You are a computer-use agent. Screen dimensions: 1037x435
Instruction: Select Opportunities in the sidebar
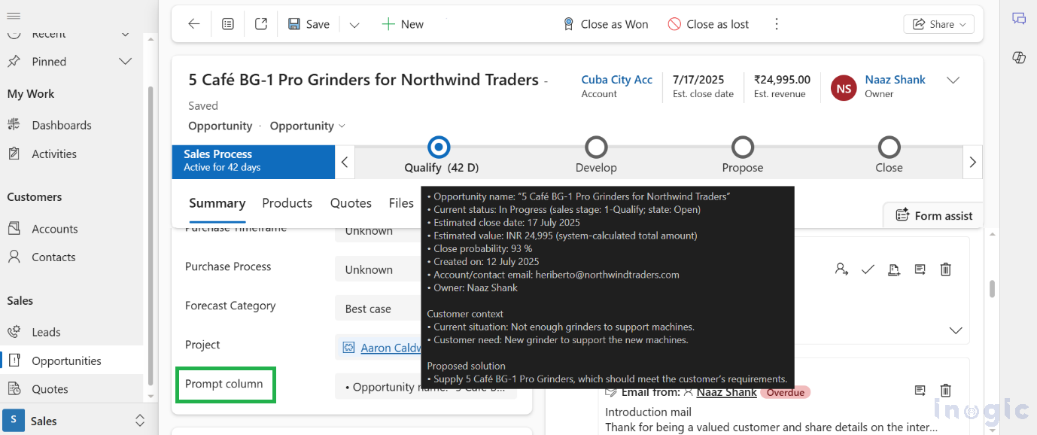tap(66, 360)
